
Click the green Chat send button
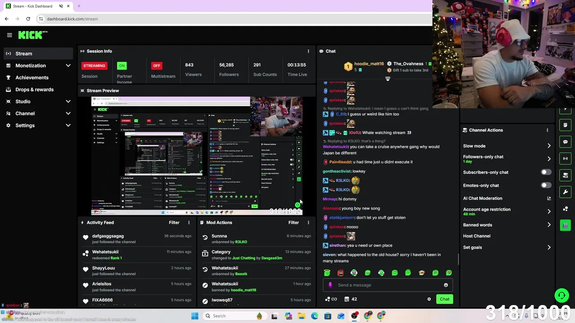444,299
